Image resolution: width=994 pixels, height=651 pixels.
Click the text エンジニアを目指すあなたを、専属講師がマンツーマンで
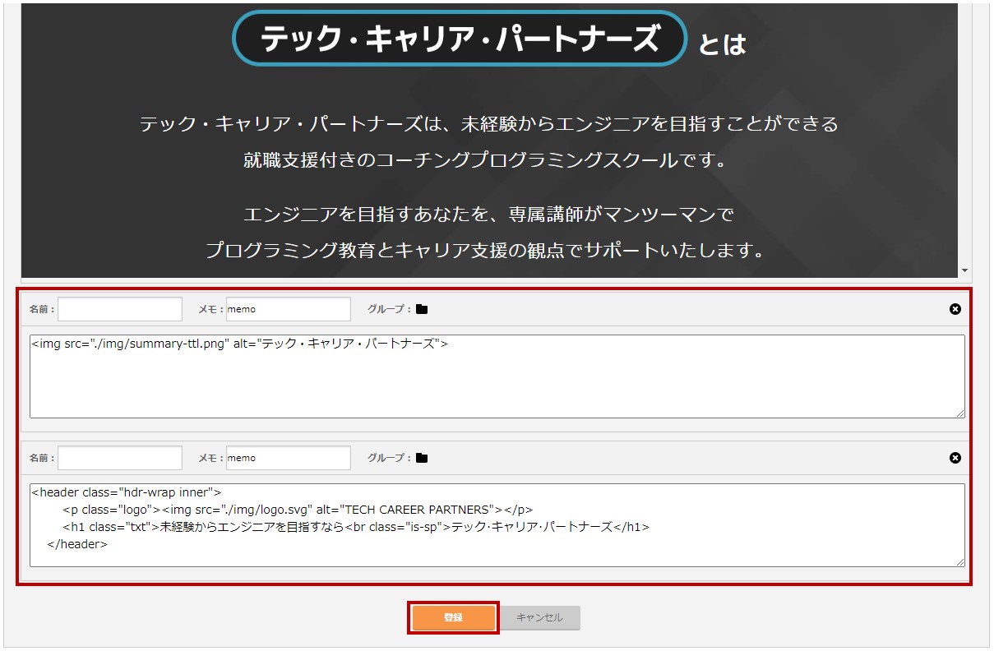point(488,215)
